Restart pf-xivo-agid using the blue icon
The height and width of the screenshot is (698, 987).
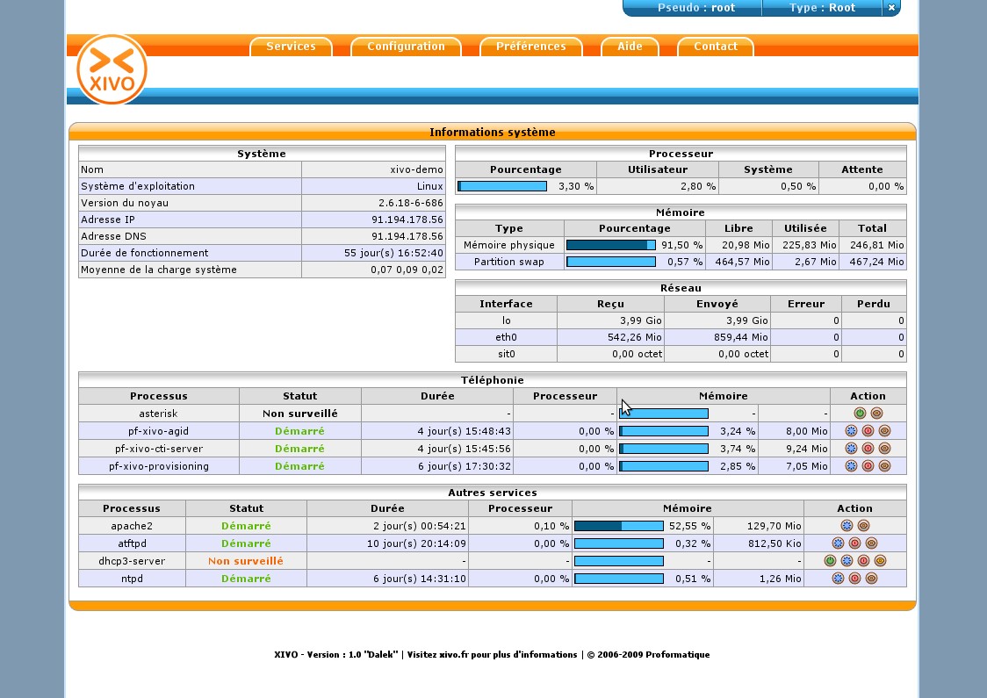851,431
